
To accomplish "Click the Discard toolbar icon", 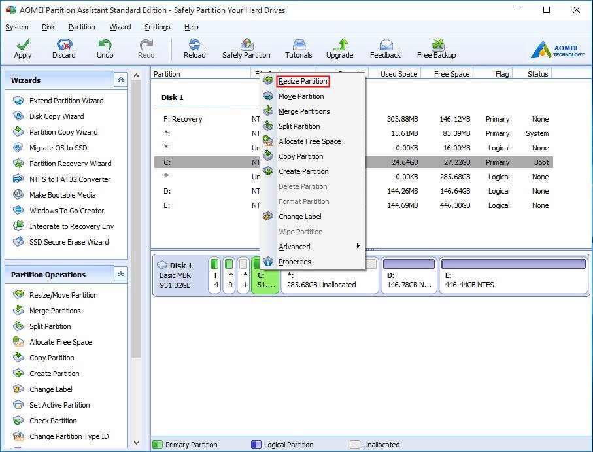I will (63, 47).
